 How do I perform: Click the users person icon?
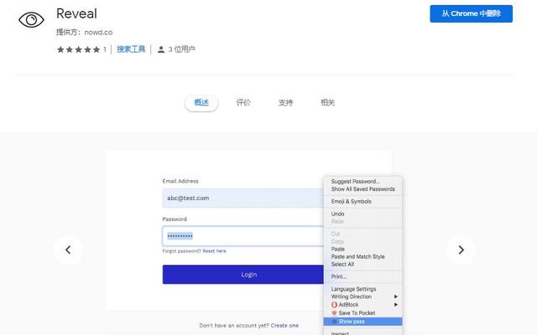(x=161, y=49)
